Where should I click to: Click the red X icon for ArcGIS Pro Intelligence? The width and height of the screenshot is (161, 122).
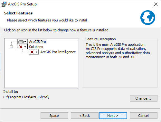[32, 52]
